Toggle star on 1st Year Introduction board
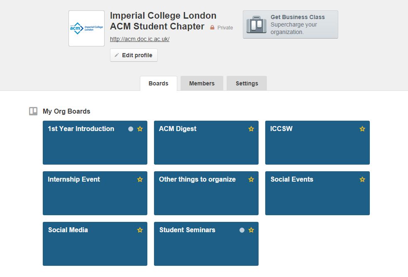Viewport: 408px width, 277px height. 140,129
